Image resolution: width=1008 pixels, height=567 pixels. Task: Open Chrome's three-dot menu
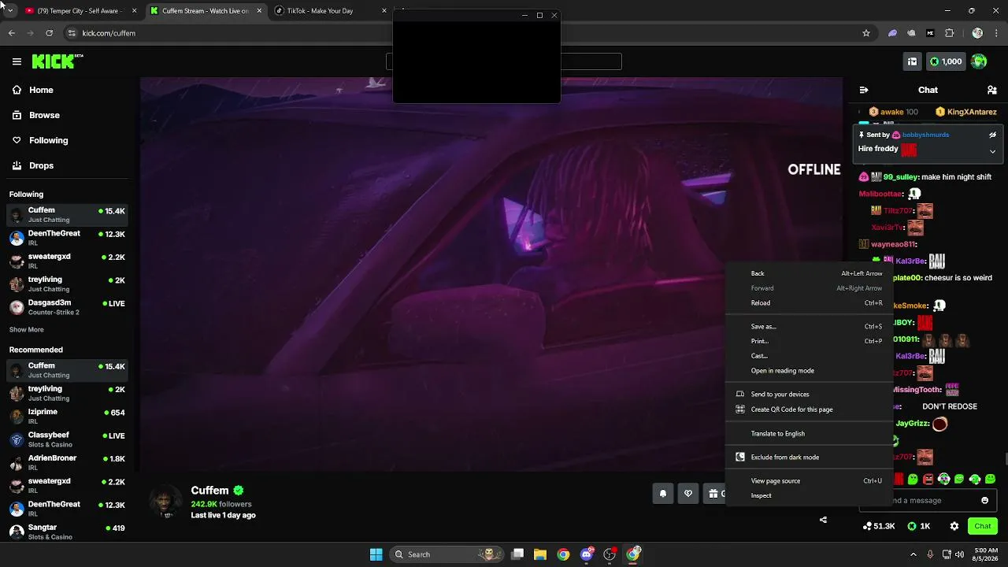pyautogui.click(x=996, y=33)
